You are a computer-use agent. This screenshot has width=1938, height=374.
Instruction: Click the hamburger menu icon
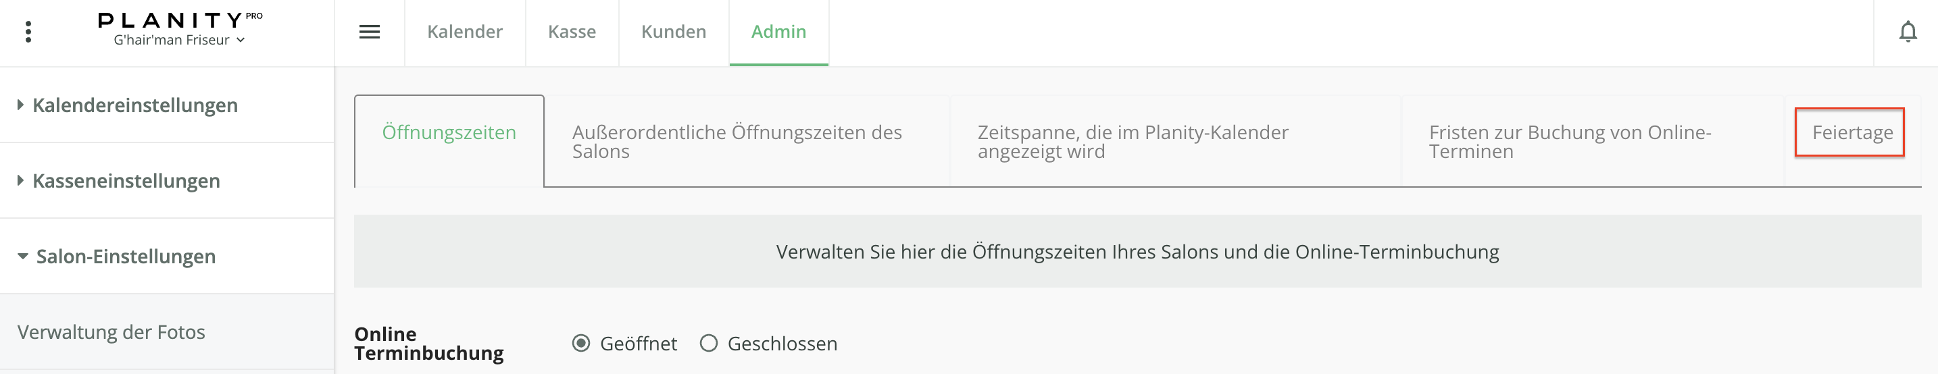[x=370, y=32]
